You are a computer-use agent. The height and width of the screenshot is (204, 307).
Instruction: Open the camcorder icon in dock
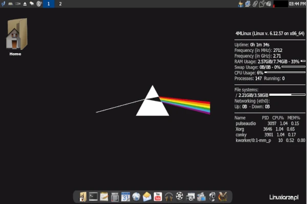click(x=201, y=196)
